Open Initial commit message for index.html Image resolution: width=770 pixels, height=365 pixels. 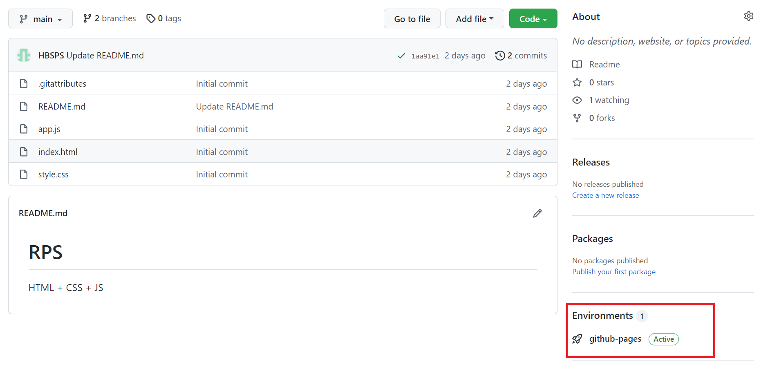point(222,152)
